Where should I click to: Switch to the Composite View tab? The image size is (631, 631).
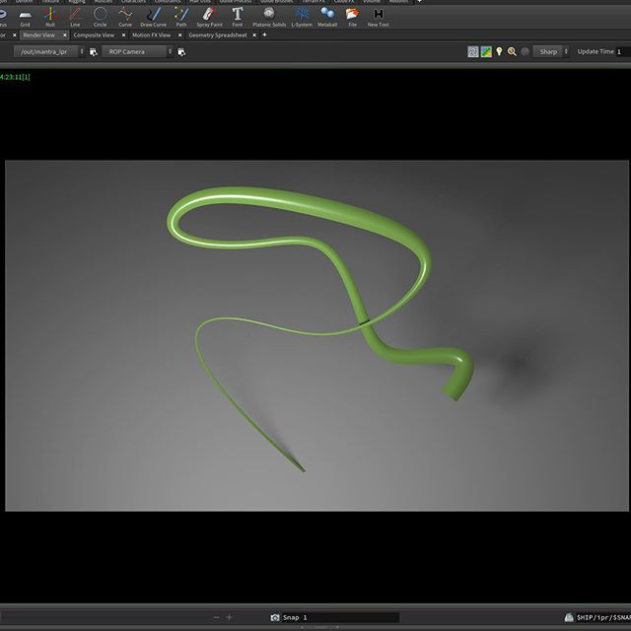(x=94, y=35)
